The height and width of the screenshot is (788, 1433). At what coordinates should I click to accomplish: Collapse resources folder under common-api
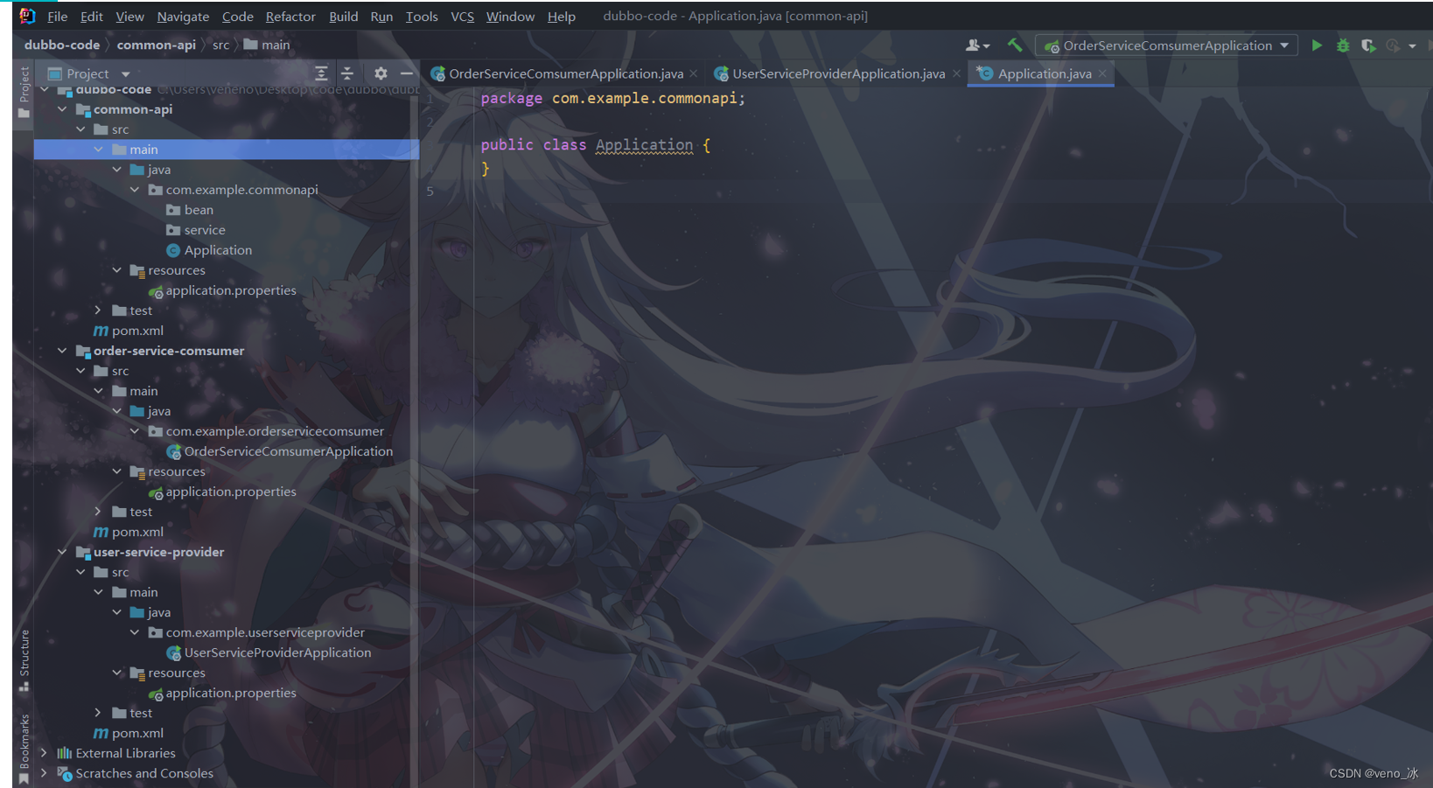pyautogui.click(x=116, y=270)
